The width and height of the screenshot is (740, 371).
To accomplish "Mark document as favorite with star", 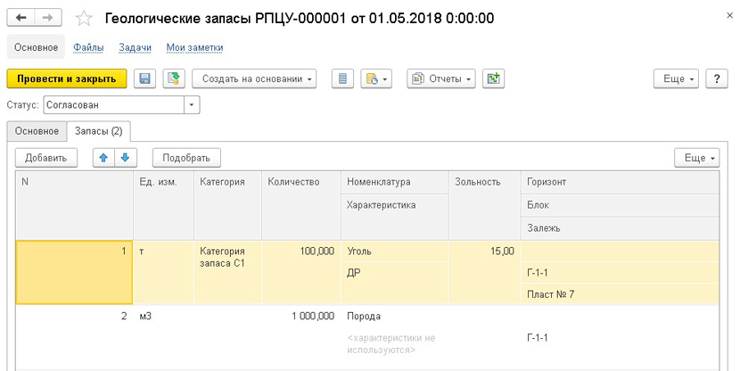I will (84, 19).
